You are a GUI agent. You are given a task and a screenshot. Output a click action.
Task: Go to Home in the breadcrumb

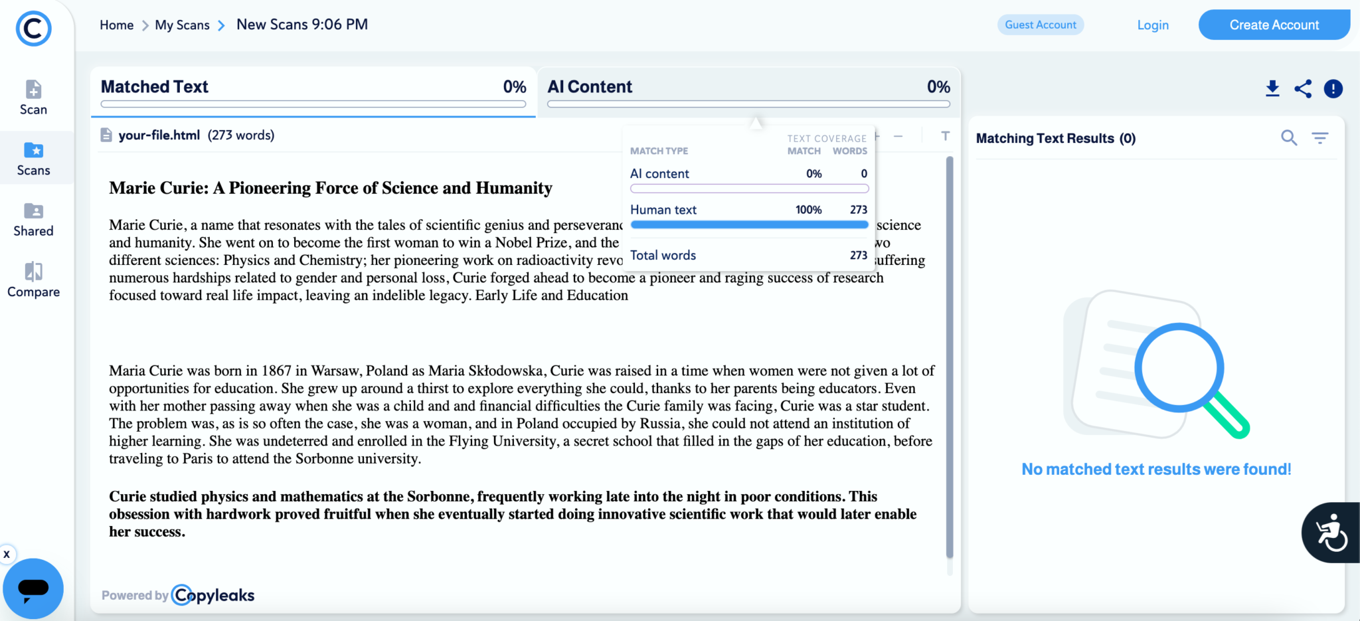117,25
